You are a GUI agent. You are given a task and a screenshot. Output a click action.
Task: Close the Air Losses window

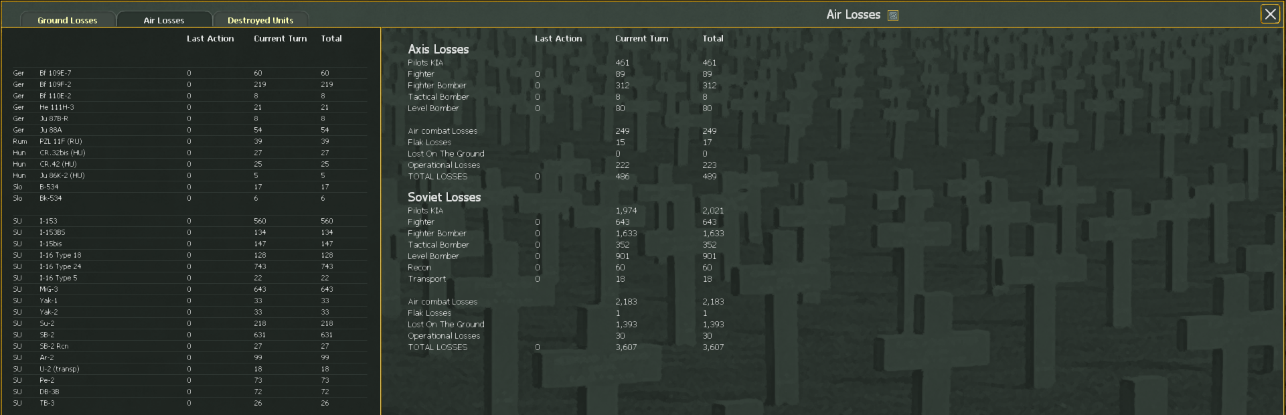pyautogui.click(x=1270, y=14)
